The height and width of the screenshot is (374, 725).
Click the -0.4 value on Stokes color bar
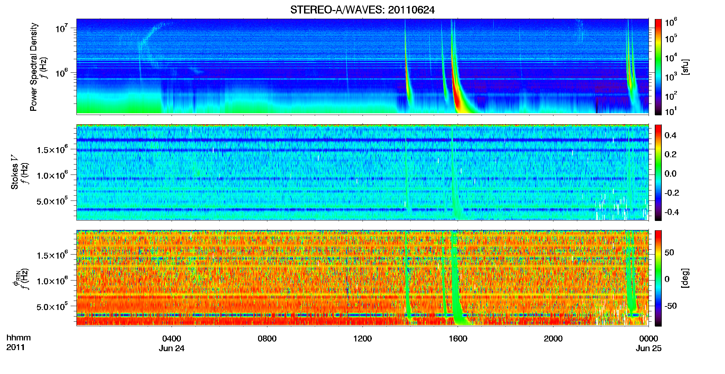[x=672, y=212]
